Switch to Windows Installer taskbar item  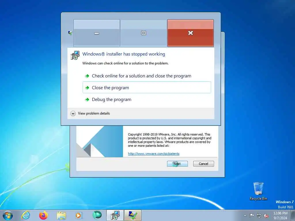point(115,215)
